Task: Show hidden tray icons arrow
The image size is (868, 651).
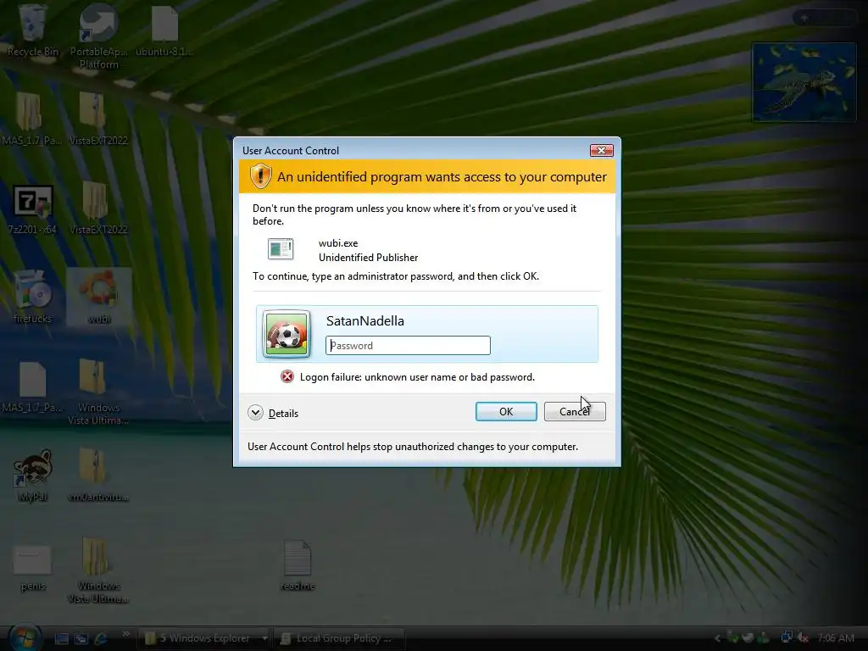Action: [x=717, y=638]
